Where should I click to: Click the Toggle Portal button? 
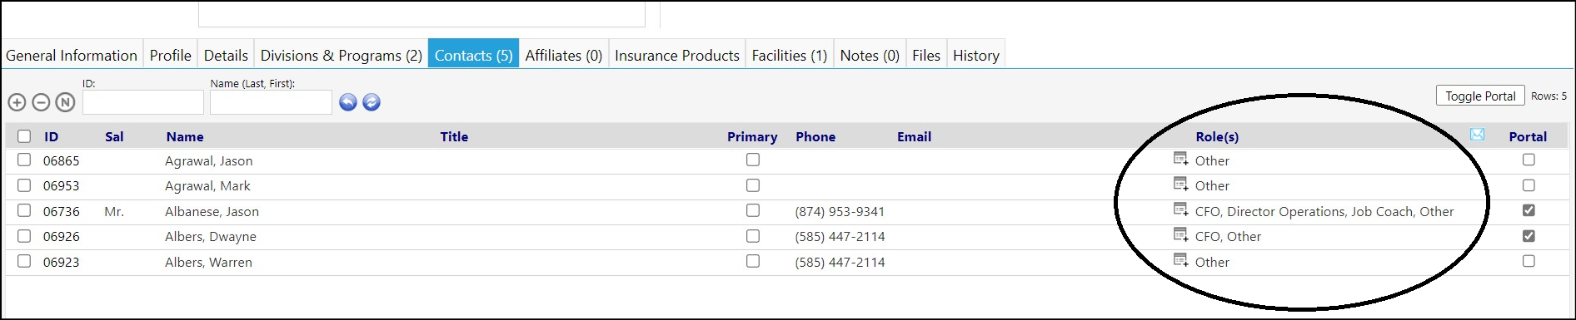[1480, 96]
